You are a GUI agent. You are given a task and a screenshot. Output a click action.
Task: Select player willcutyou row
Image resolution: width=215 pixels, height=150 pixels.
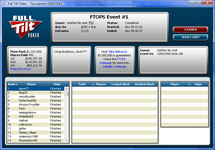click(36, 124)
